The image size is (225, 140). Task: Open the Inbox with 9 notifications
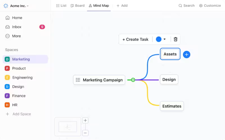tap(25, 27)
